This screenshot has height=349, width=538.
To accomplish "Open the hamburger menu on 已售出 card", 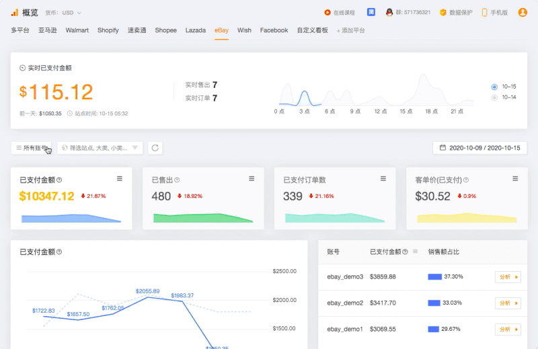I will click(252, 179).
